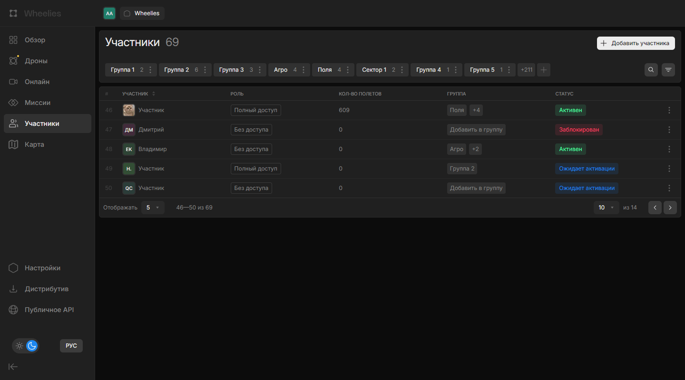Open three-dot menu for Дмитрий row
The height and width of the screenshot is (380, 685).
[x=669, y=130]
